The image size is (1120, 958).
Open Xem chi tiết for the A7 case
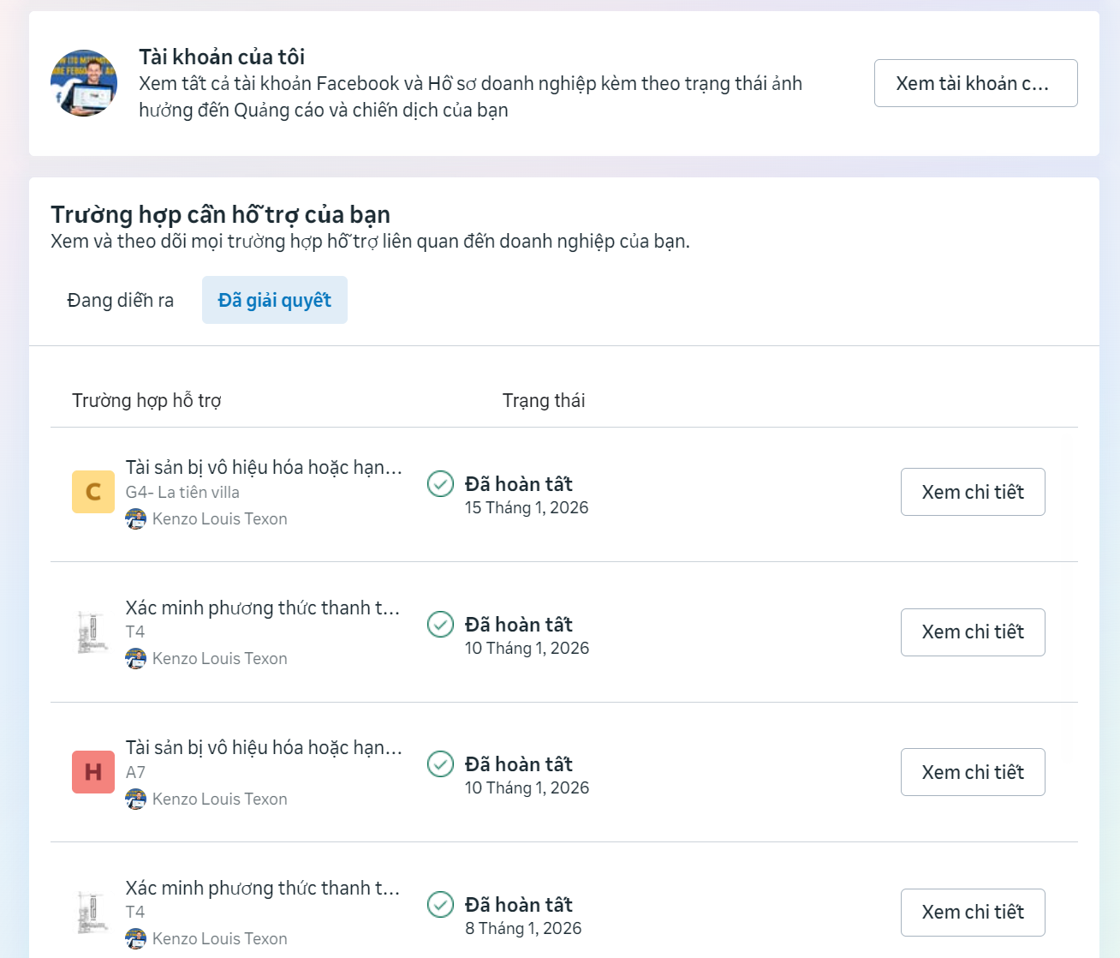(x=972, y=772)
